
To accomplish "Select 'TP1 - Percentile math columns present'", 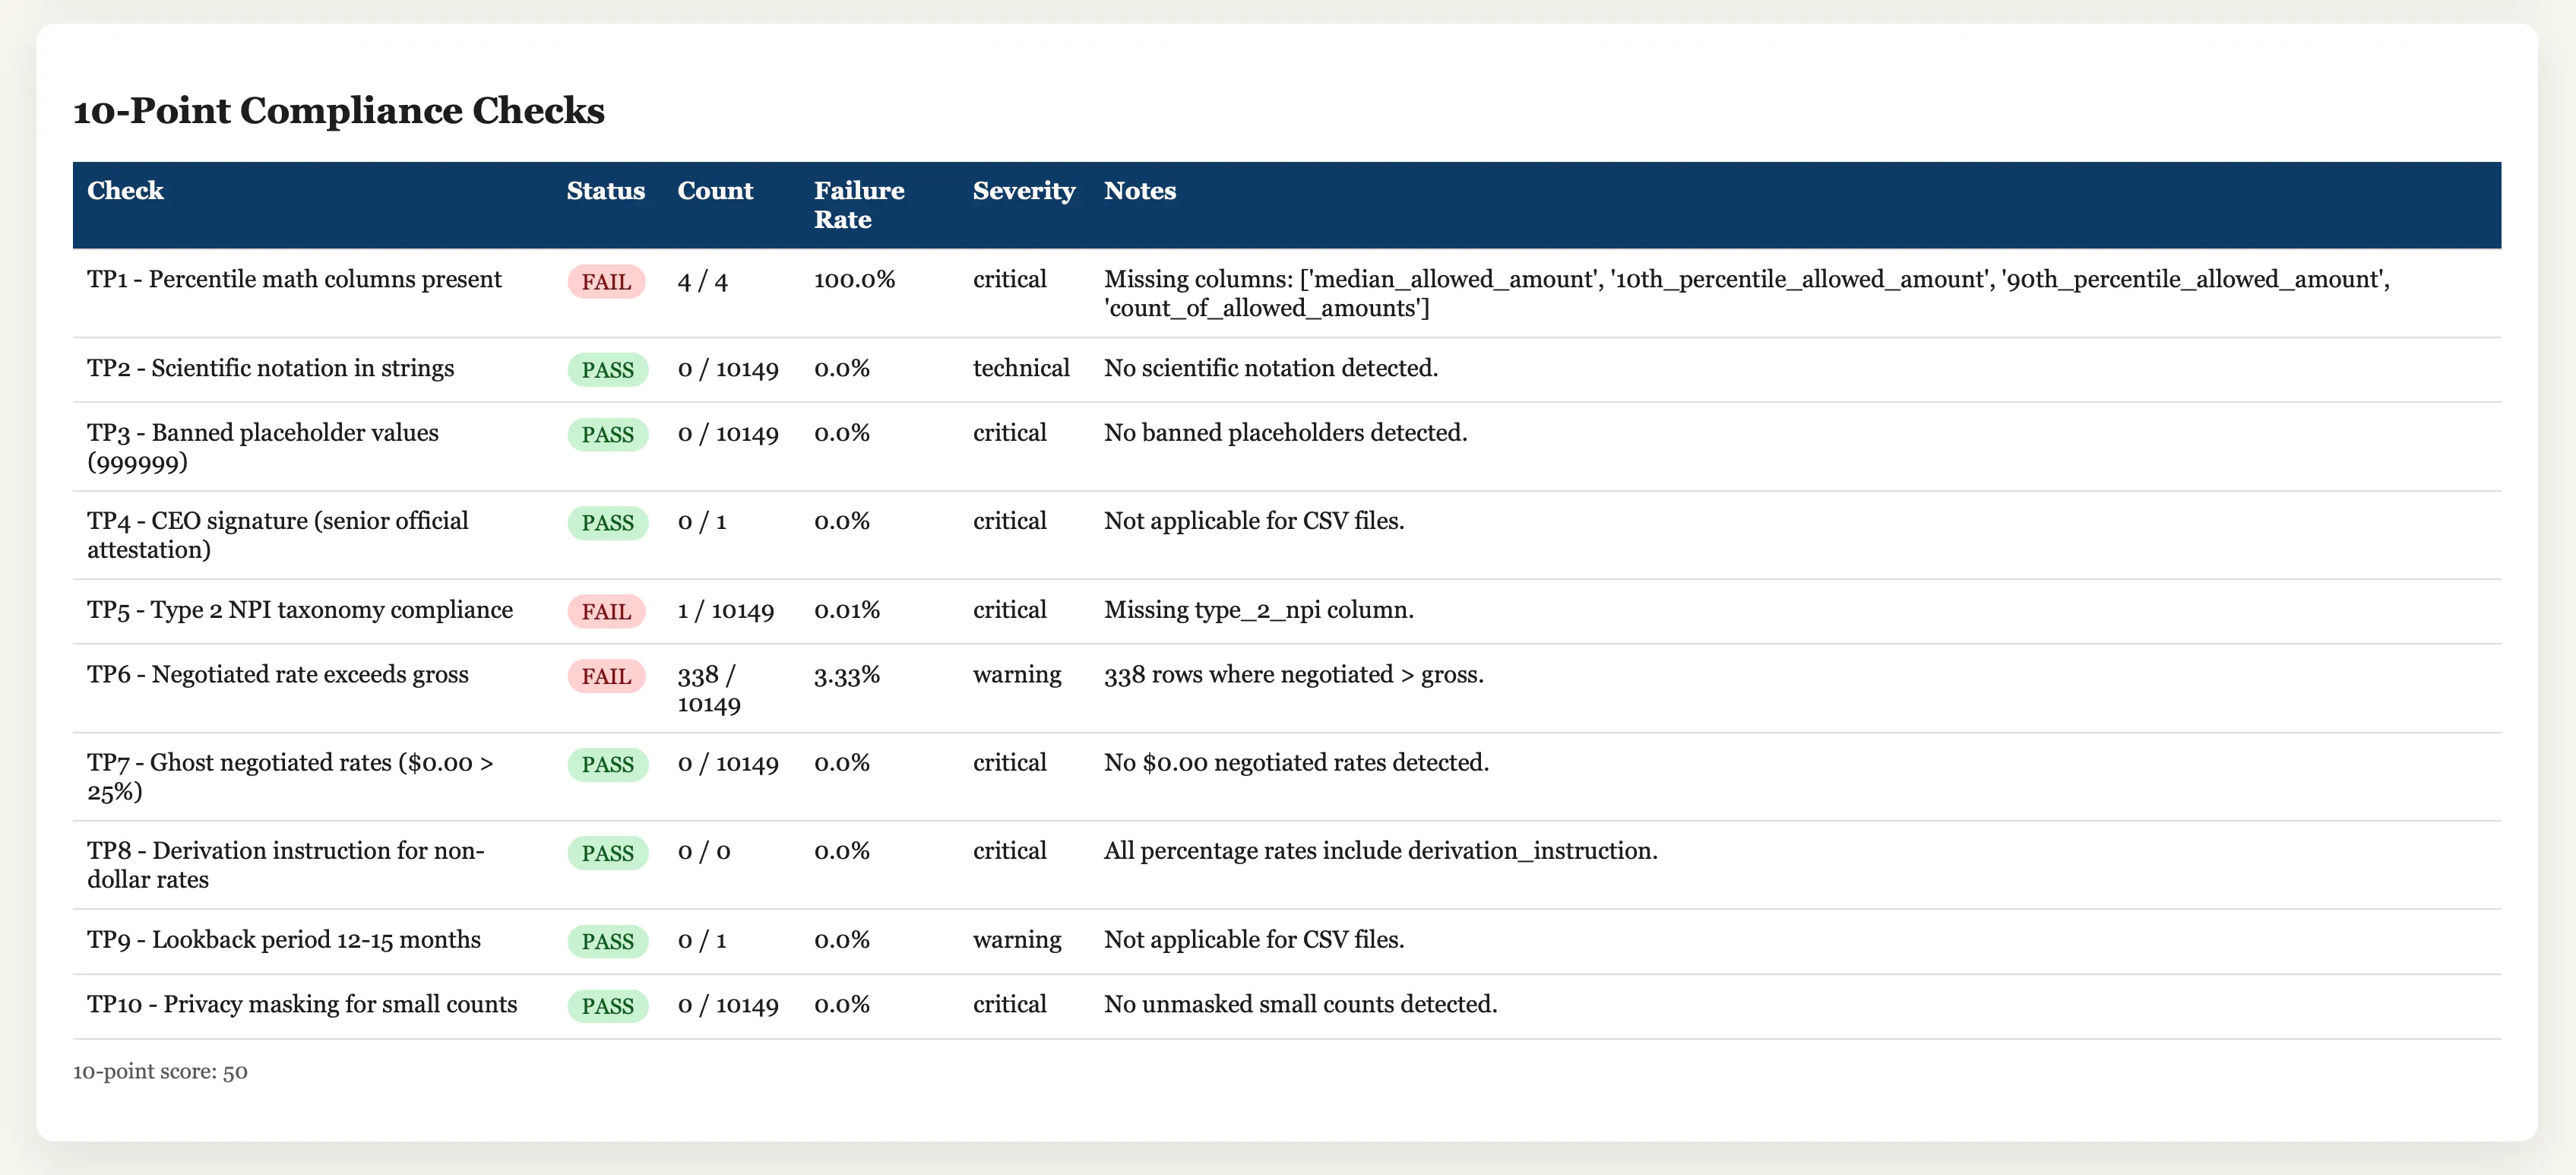I will tap(294, 279).
